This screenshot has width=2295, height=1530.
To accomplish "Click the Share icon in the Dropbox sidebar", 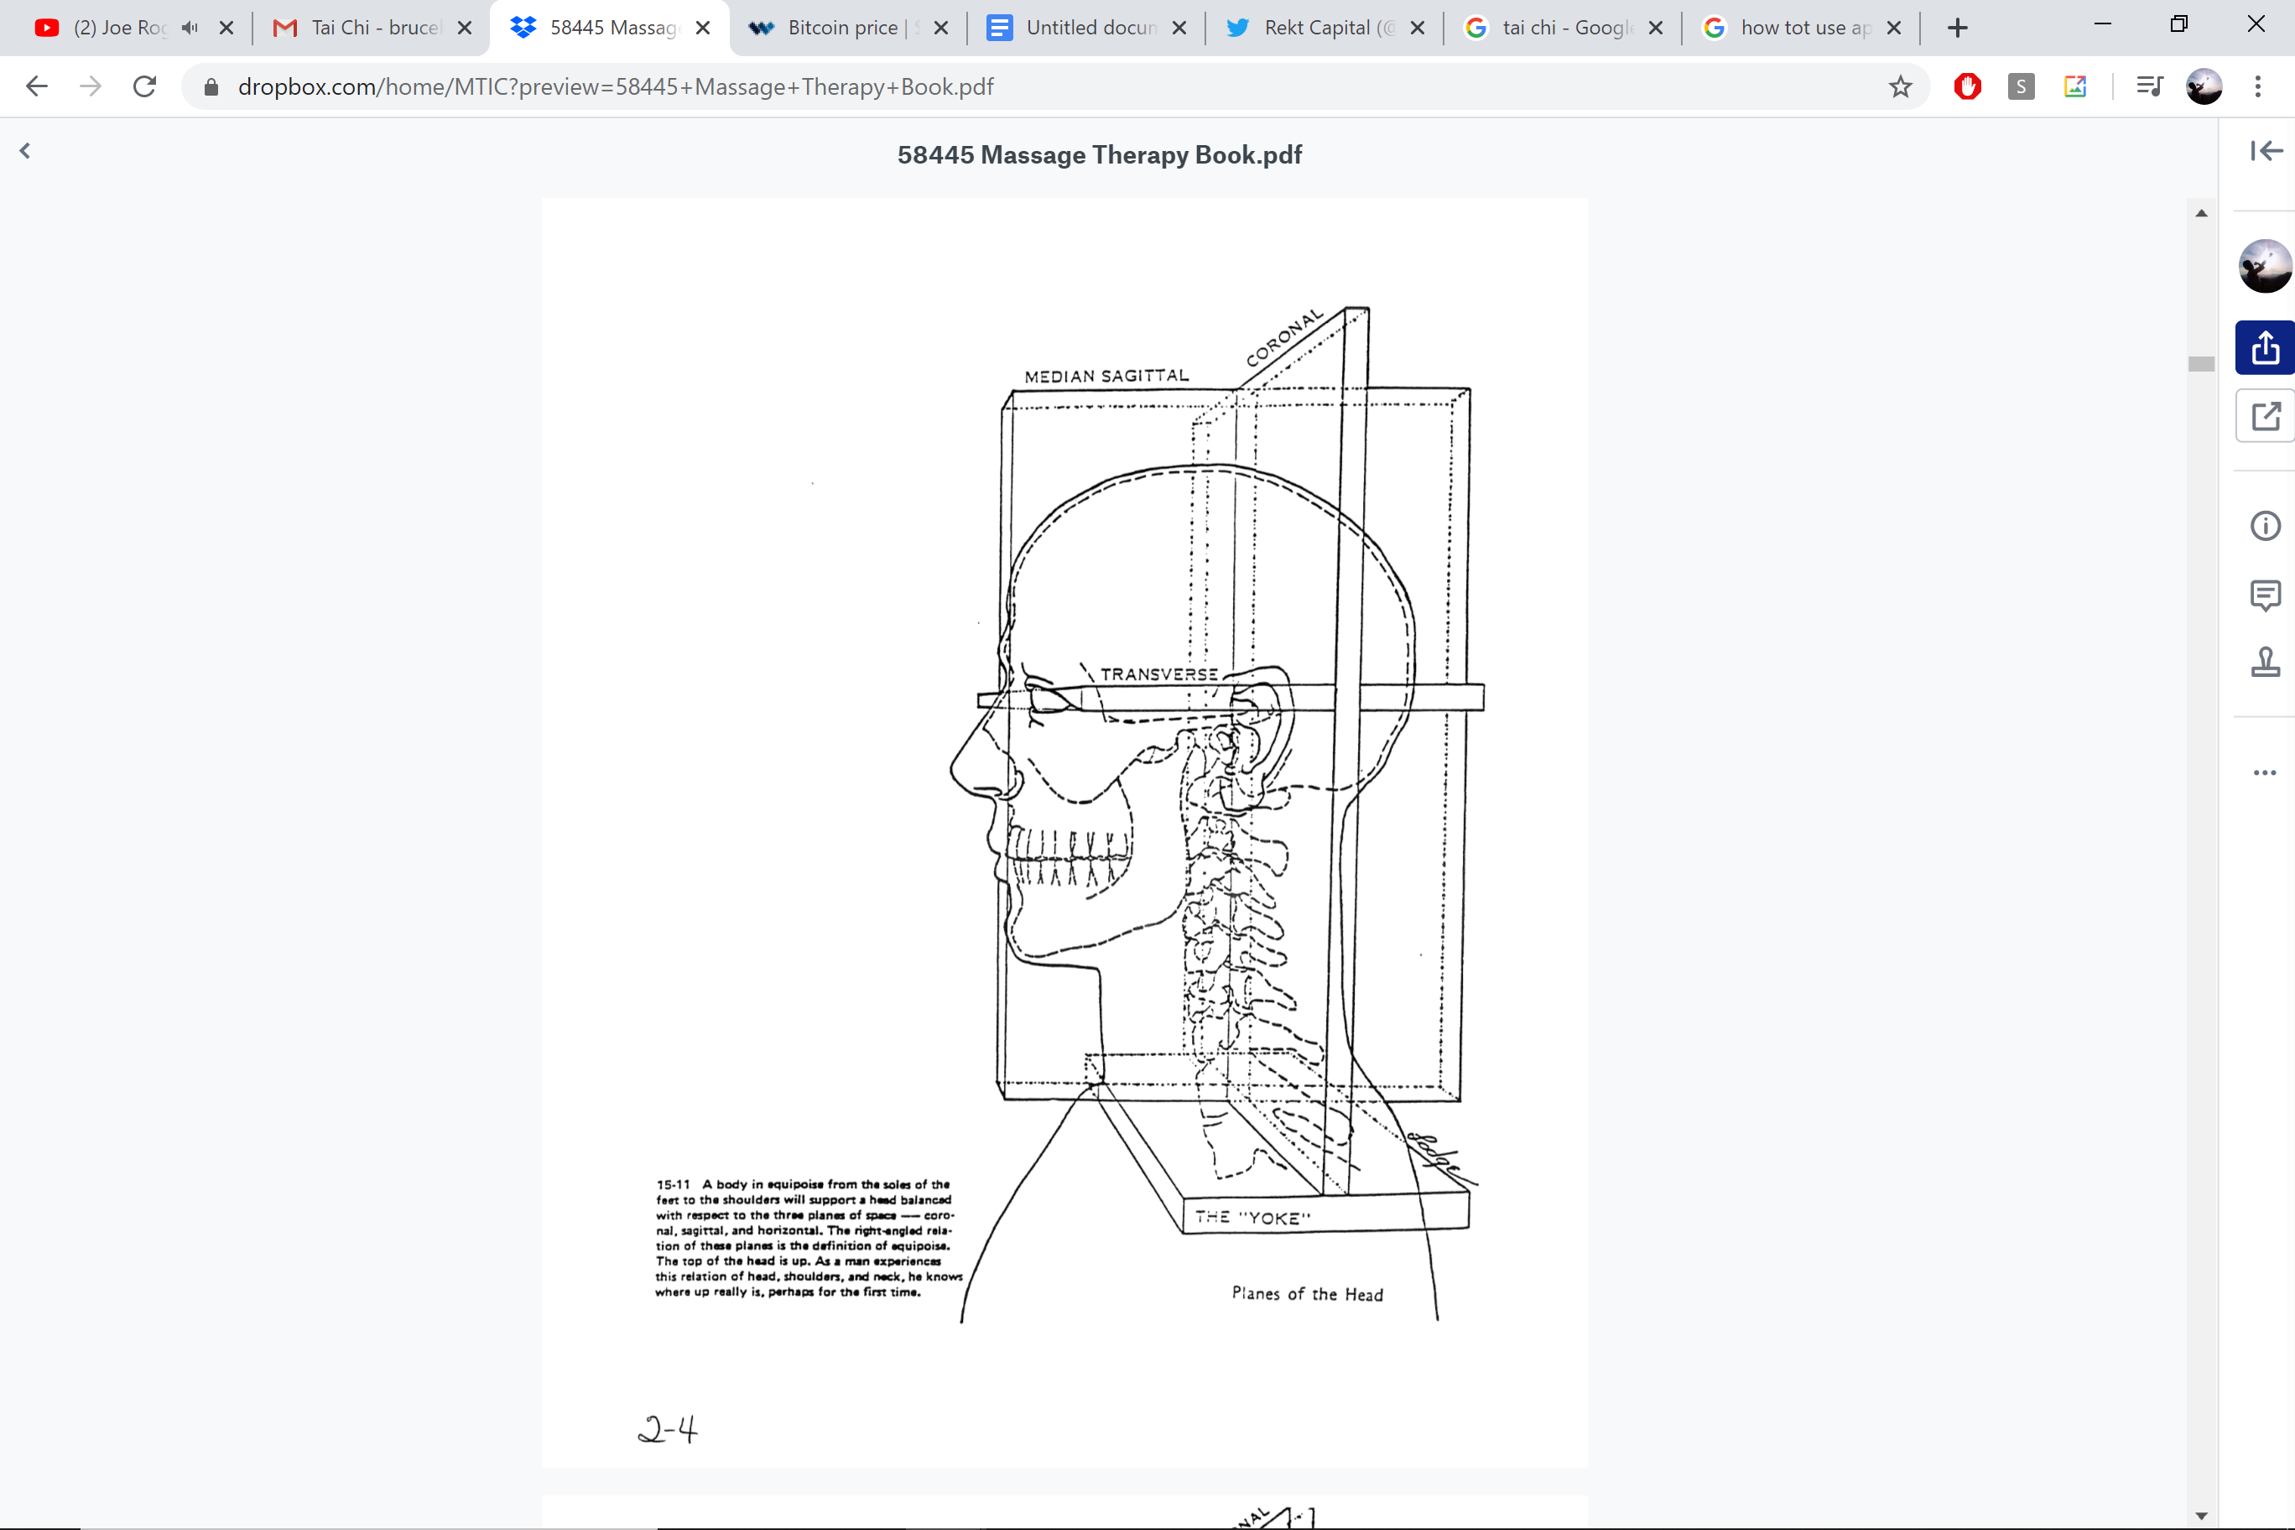I will [2265, 347].
